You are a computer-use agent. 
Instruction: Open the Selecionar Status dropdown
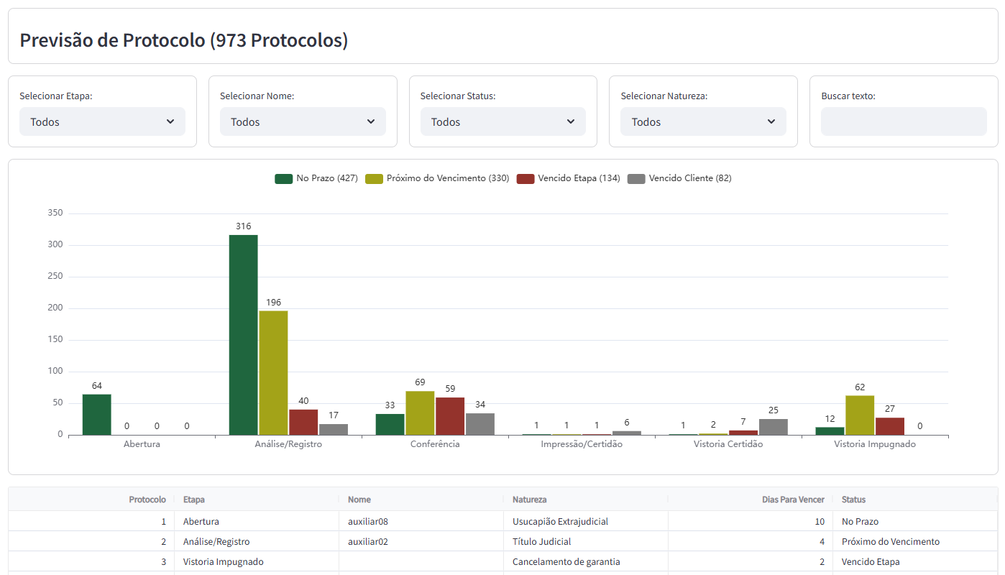pos(502,121)
